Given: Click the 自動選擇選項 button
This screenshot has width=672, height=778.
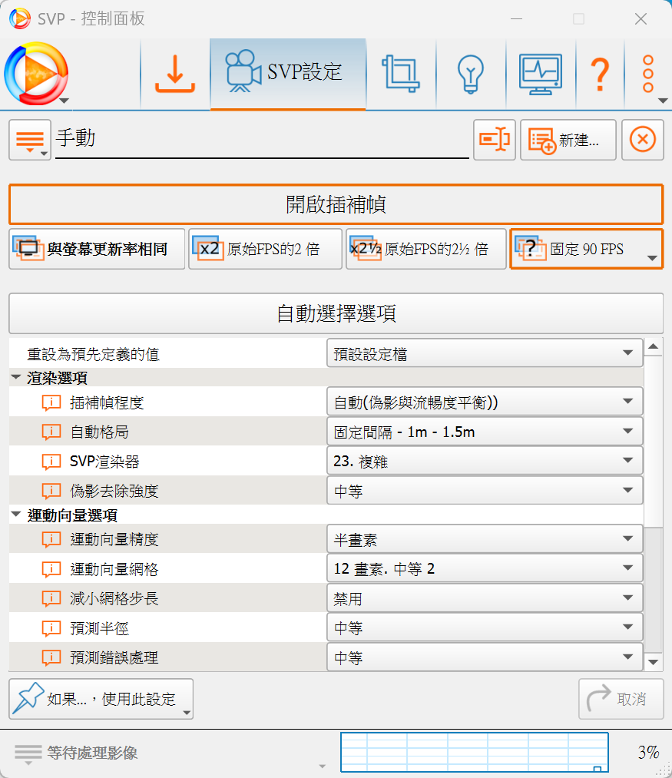Looking at the screenshot, I should (x=336, y=313).
